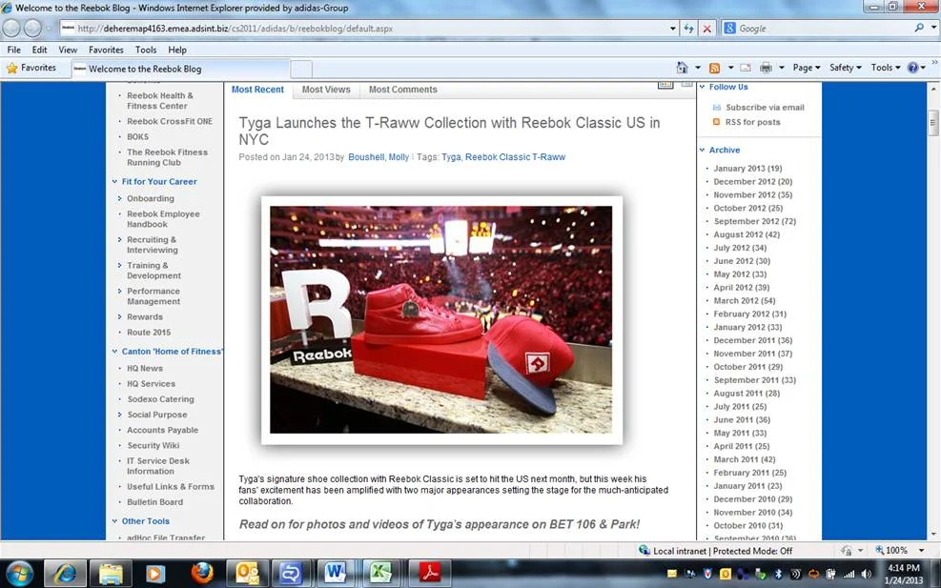
Task: Collapse the Fit for Your Career section
Action: [x=114, y=182]
